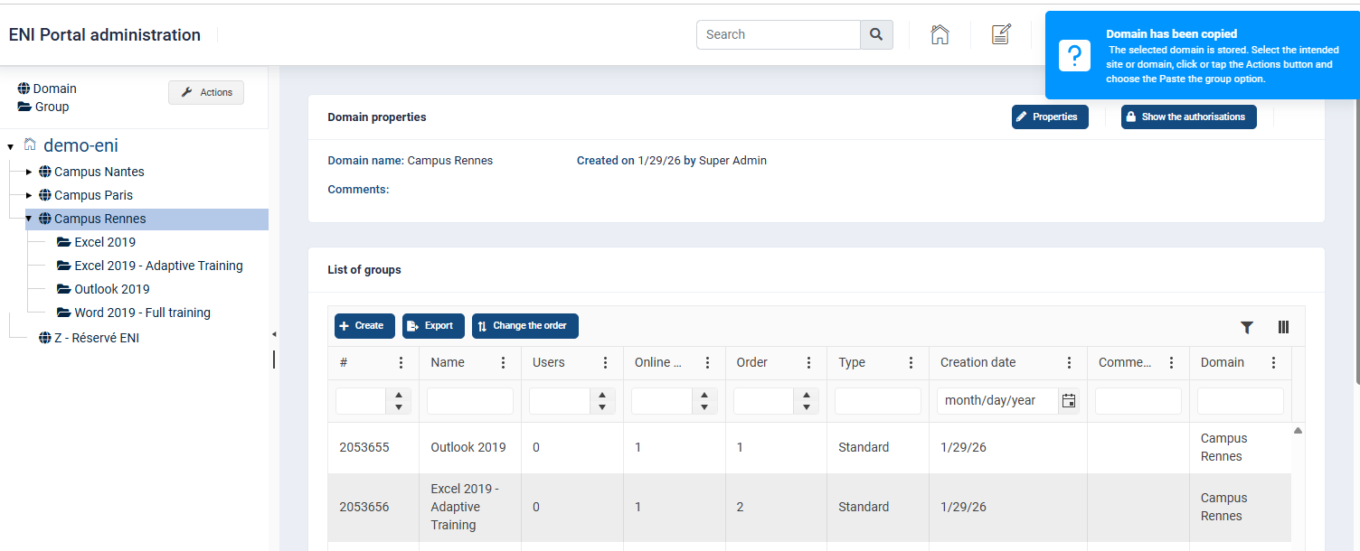Click the Online filter stepper arrows
Screen dimensions: 1360x551
pos(704,400)
